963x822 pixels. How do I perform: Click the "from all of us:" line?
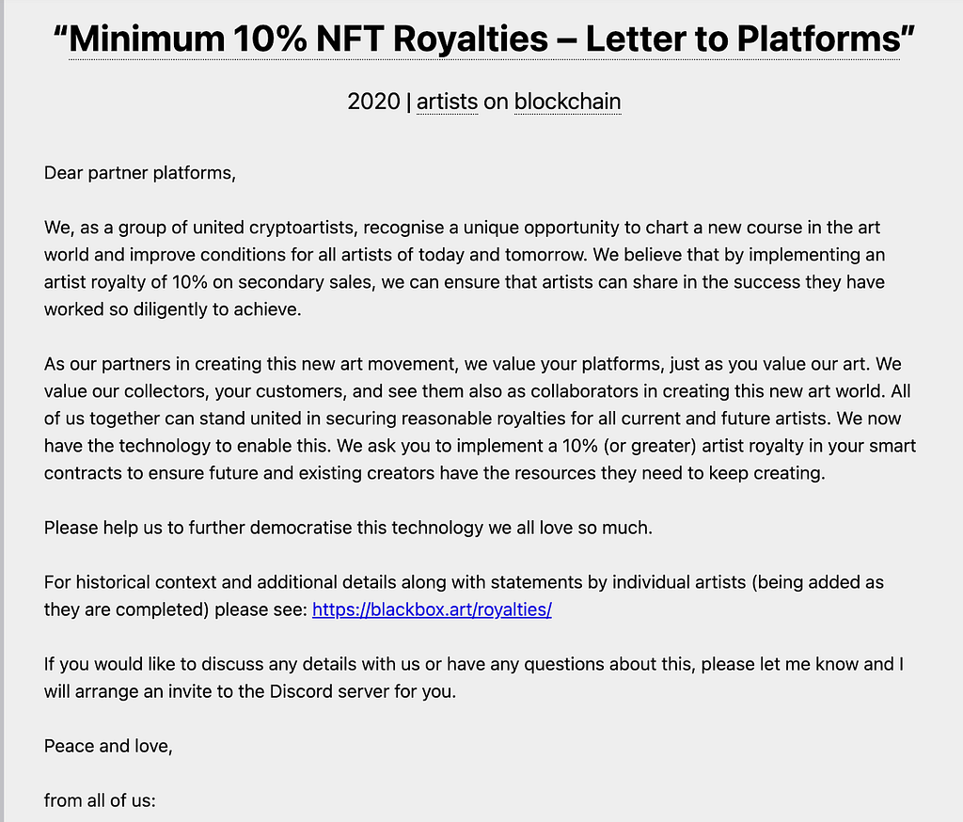click(100, 800)
